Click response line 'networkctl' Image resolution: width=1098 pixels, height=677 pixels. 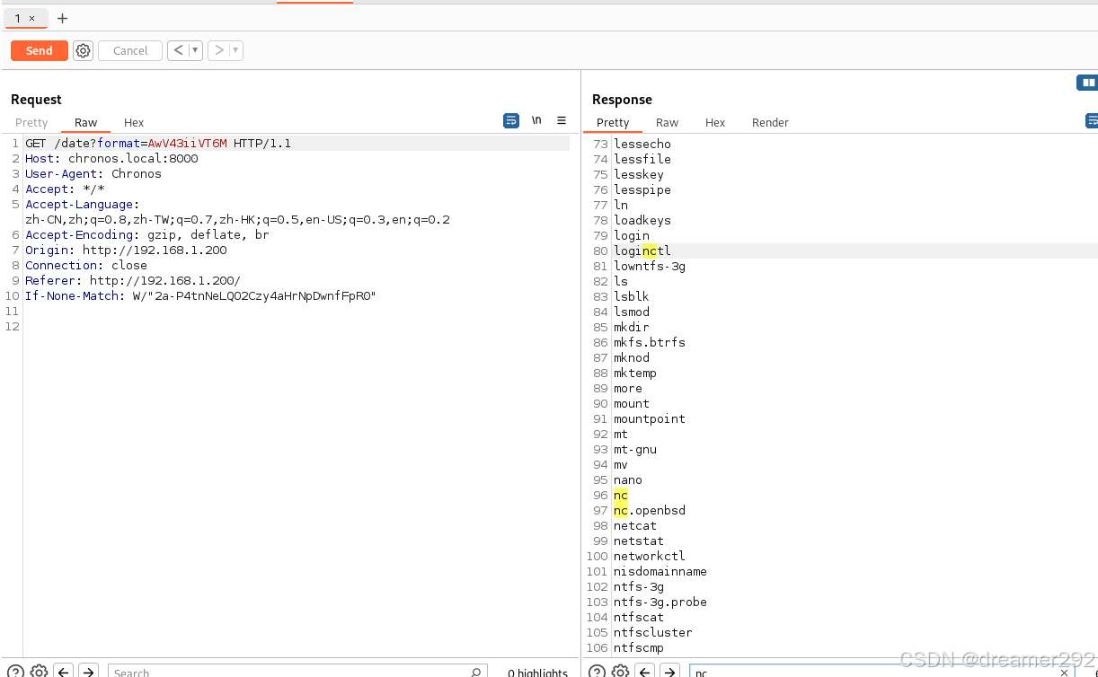coord(650,556)
